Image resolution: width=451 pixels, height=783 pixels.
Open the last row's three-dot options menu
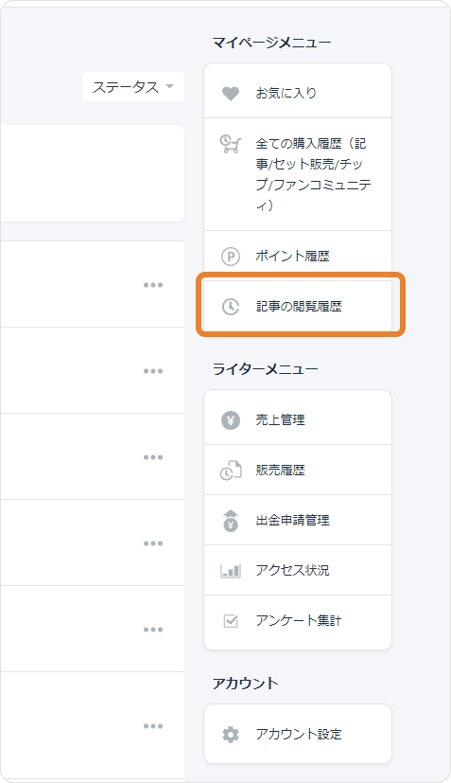(152, 726)
